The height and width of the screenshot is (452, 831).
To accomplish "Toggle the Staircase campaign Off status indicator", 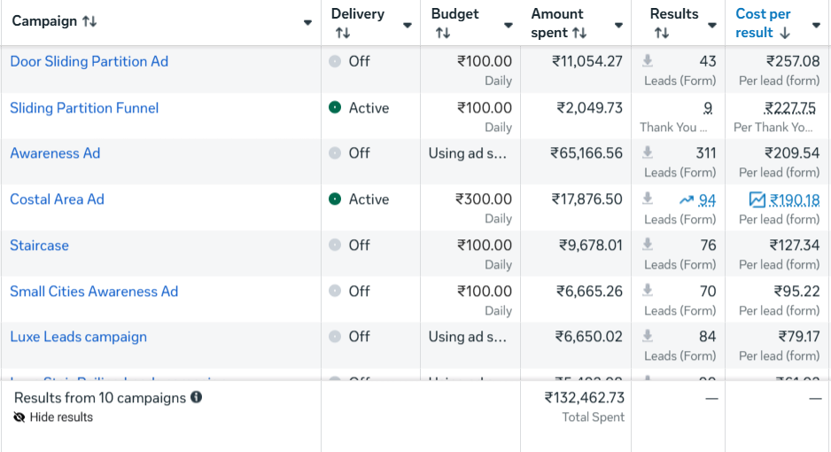I will click(x=334, y=245).
